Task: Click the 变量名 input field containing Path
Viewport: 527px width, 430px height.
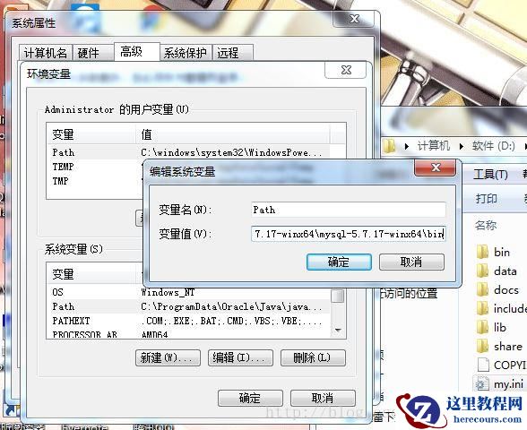Action: (x=348, y=210)
